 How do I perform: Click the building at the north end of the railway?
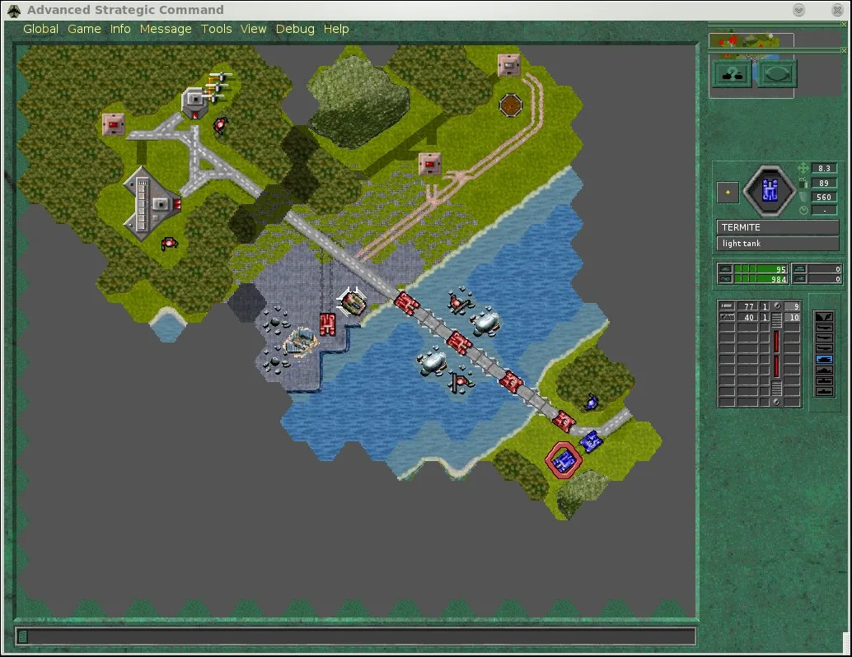click(508, 65)
